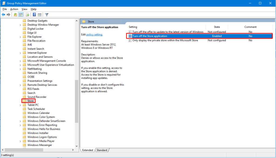Screen dimensions: 276x158
Task: Open Filter Options using the funnel icon
Action: click(x=46, y=15)
